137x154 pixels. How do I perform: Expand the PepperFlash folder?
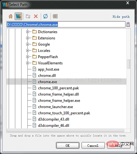coord(27,57)
